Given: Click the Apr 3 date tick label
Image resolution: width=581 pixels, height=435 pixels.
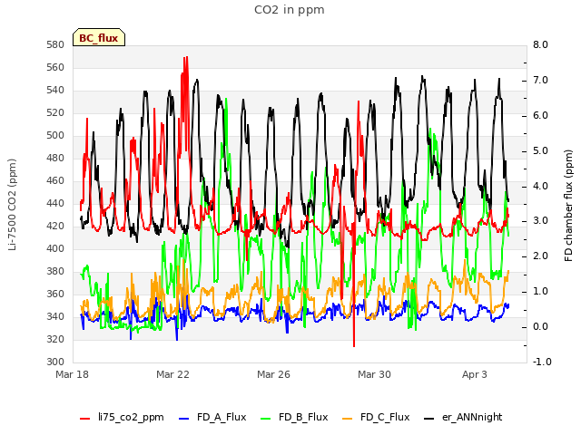Looking at the screenshot, I should 475,374.
